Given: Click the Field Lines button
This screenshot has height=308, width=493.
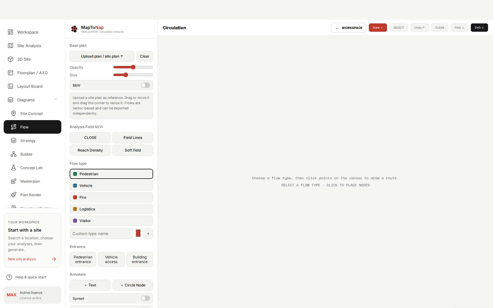Looking at the screenshot, I should pos(133,138).
